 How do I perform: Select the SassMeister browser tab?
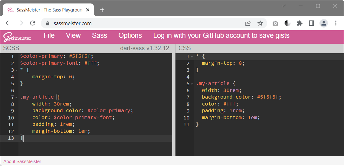click(48, 10)
